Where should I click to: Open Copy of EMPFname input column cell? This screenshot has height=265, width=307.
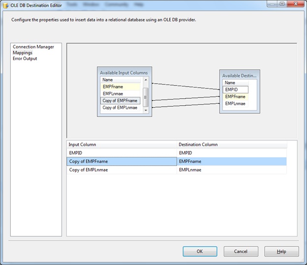[x=122, y=161]
